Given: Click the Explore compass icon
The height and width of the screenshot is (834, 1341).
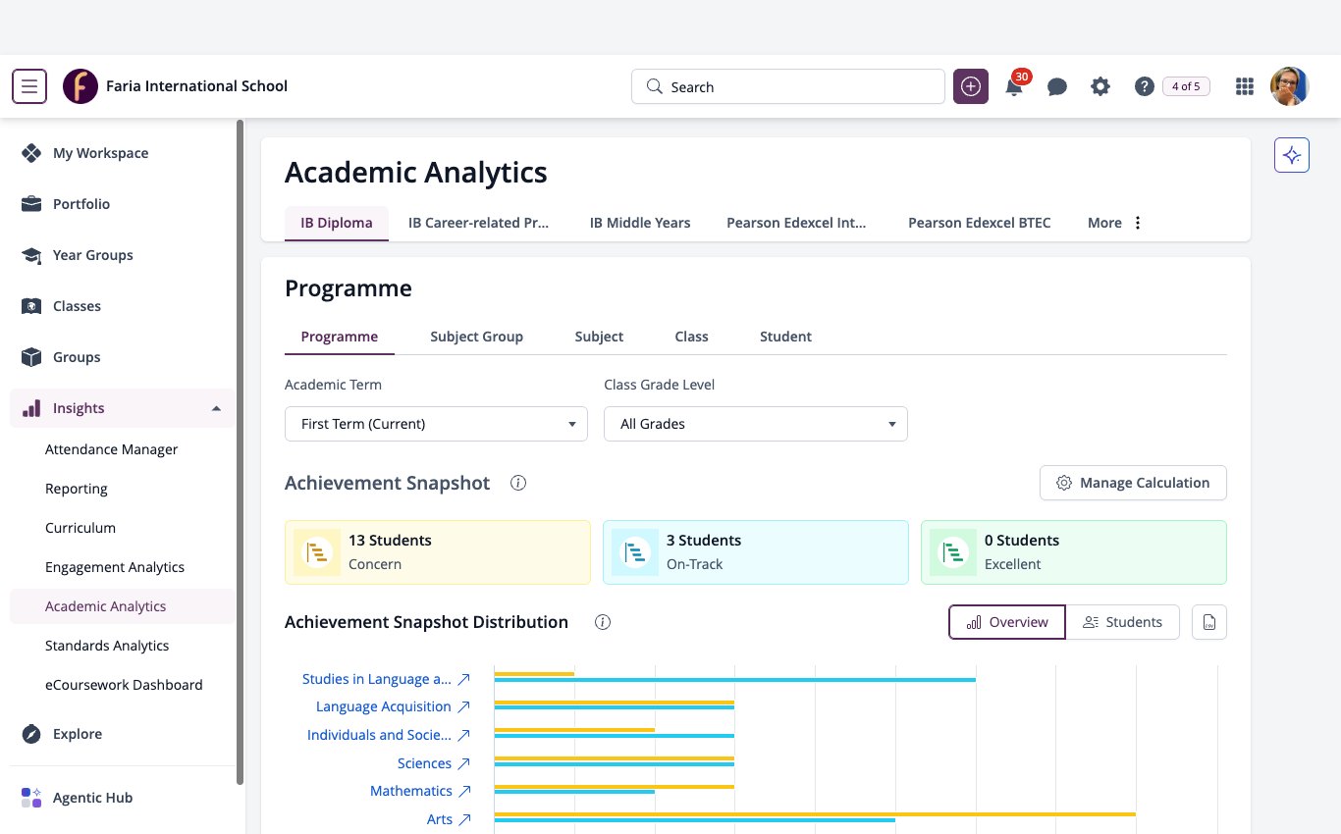Looking at the screenshot, I should coord(31,734).
